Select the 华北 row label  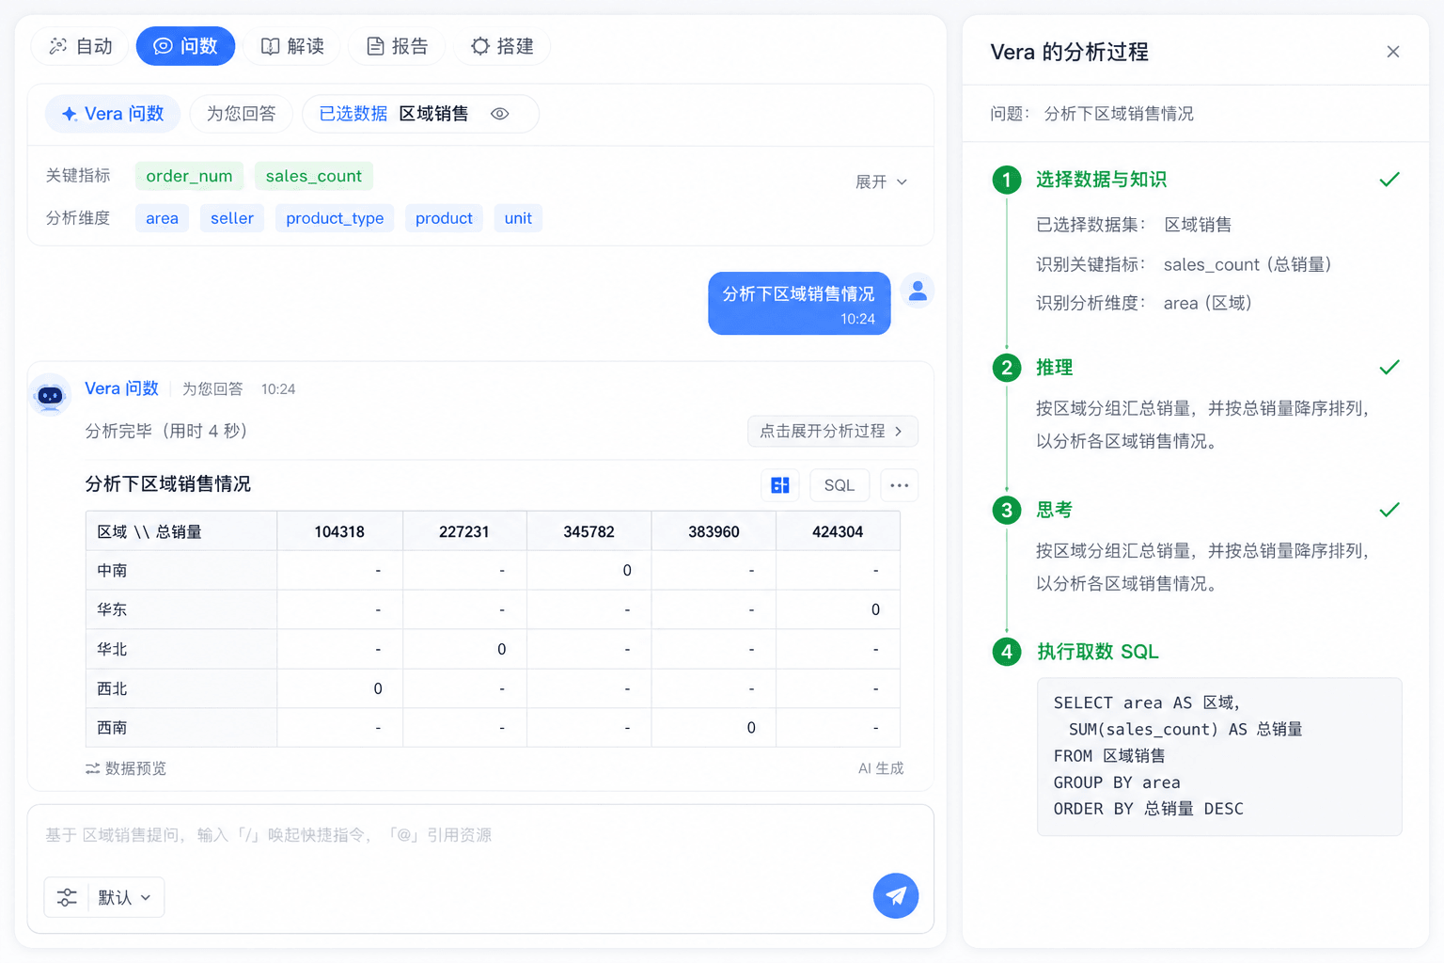tap(112, 649)
